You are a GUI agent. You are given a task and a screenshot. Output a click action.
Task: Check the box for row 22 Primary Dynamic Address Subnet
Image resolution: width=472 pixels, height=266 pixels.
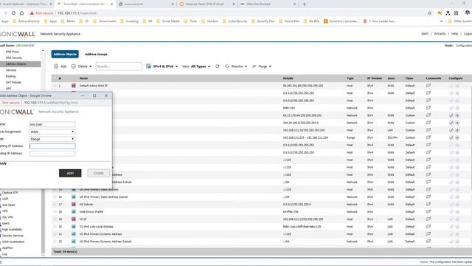(x=55, y=242)
